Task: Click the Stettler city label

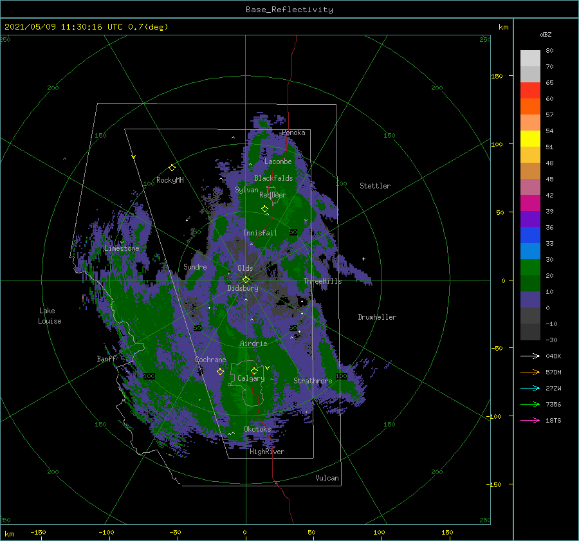Action: 375,186
